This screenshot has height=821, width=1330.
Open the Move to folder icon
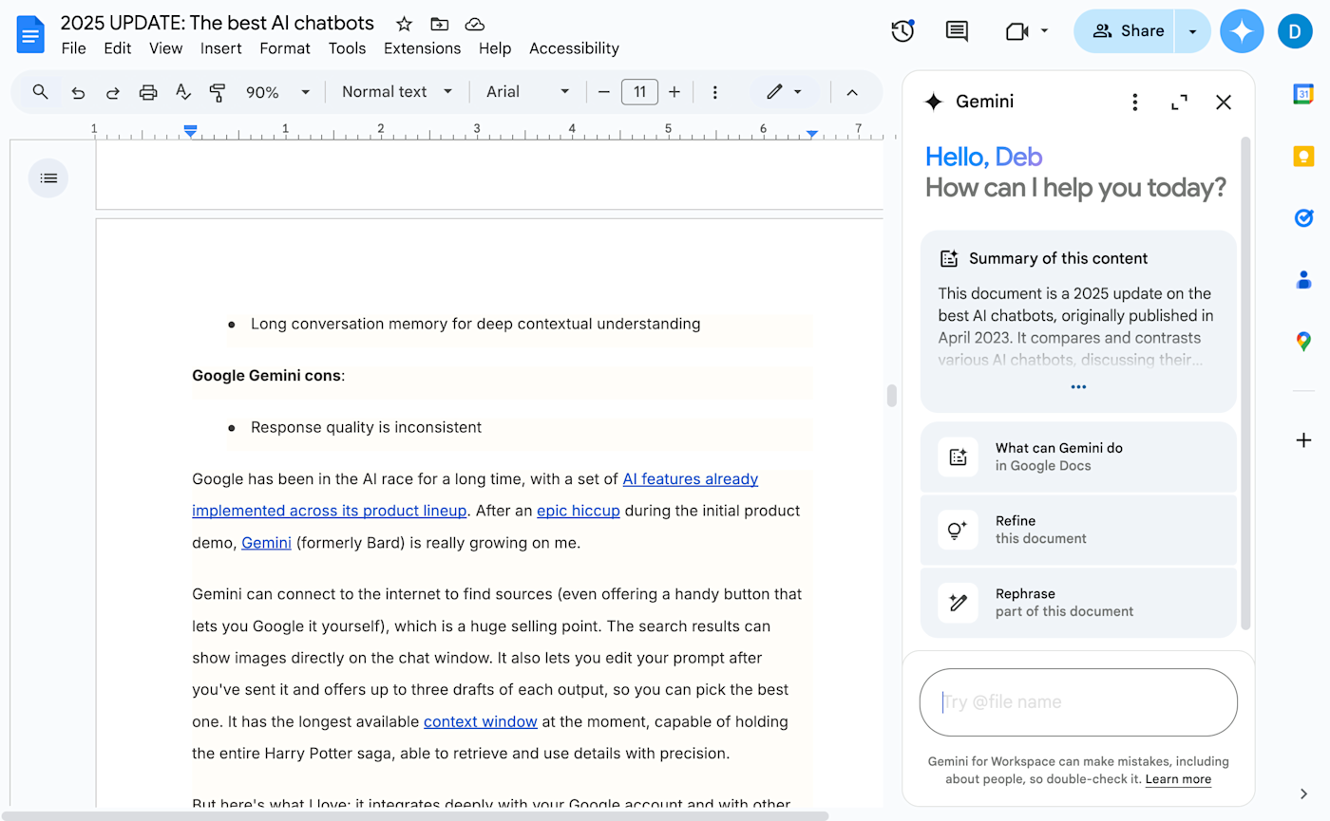[439, 24]
